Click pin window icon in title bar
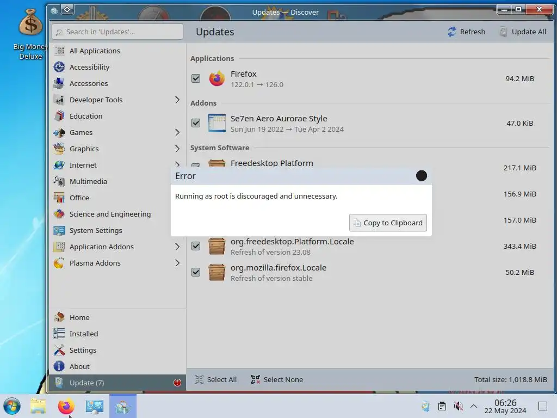 [x=67, y=10]
